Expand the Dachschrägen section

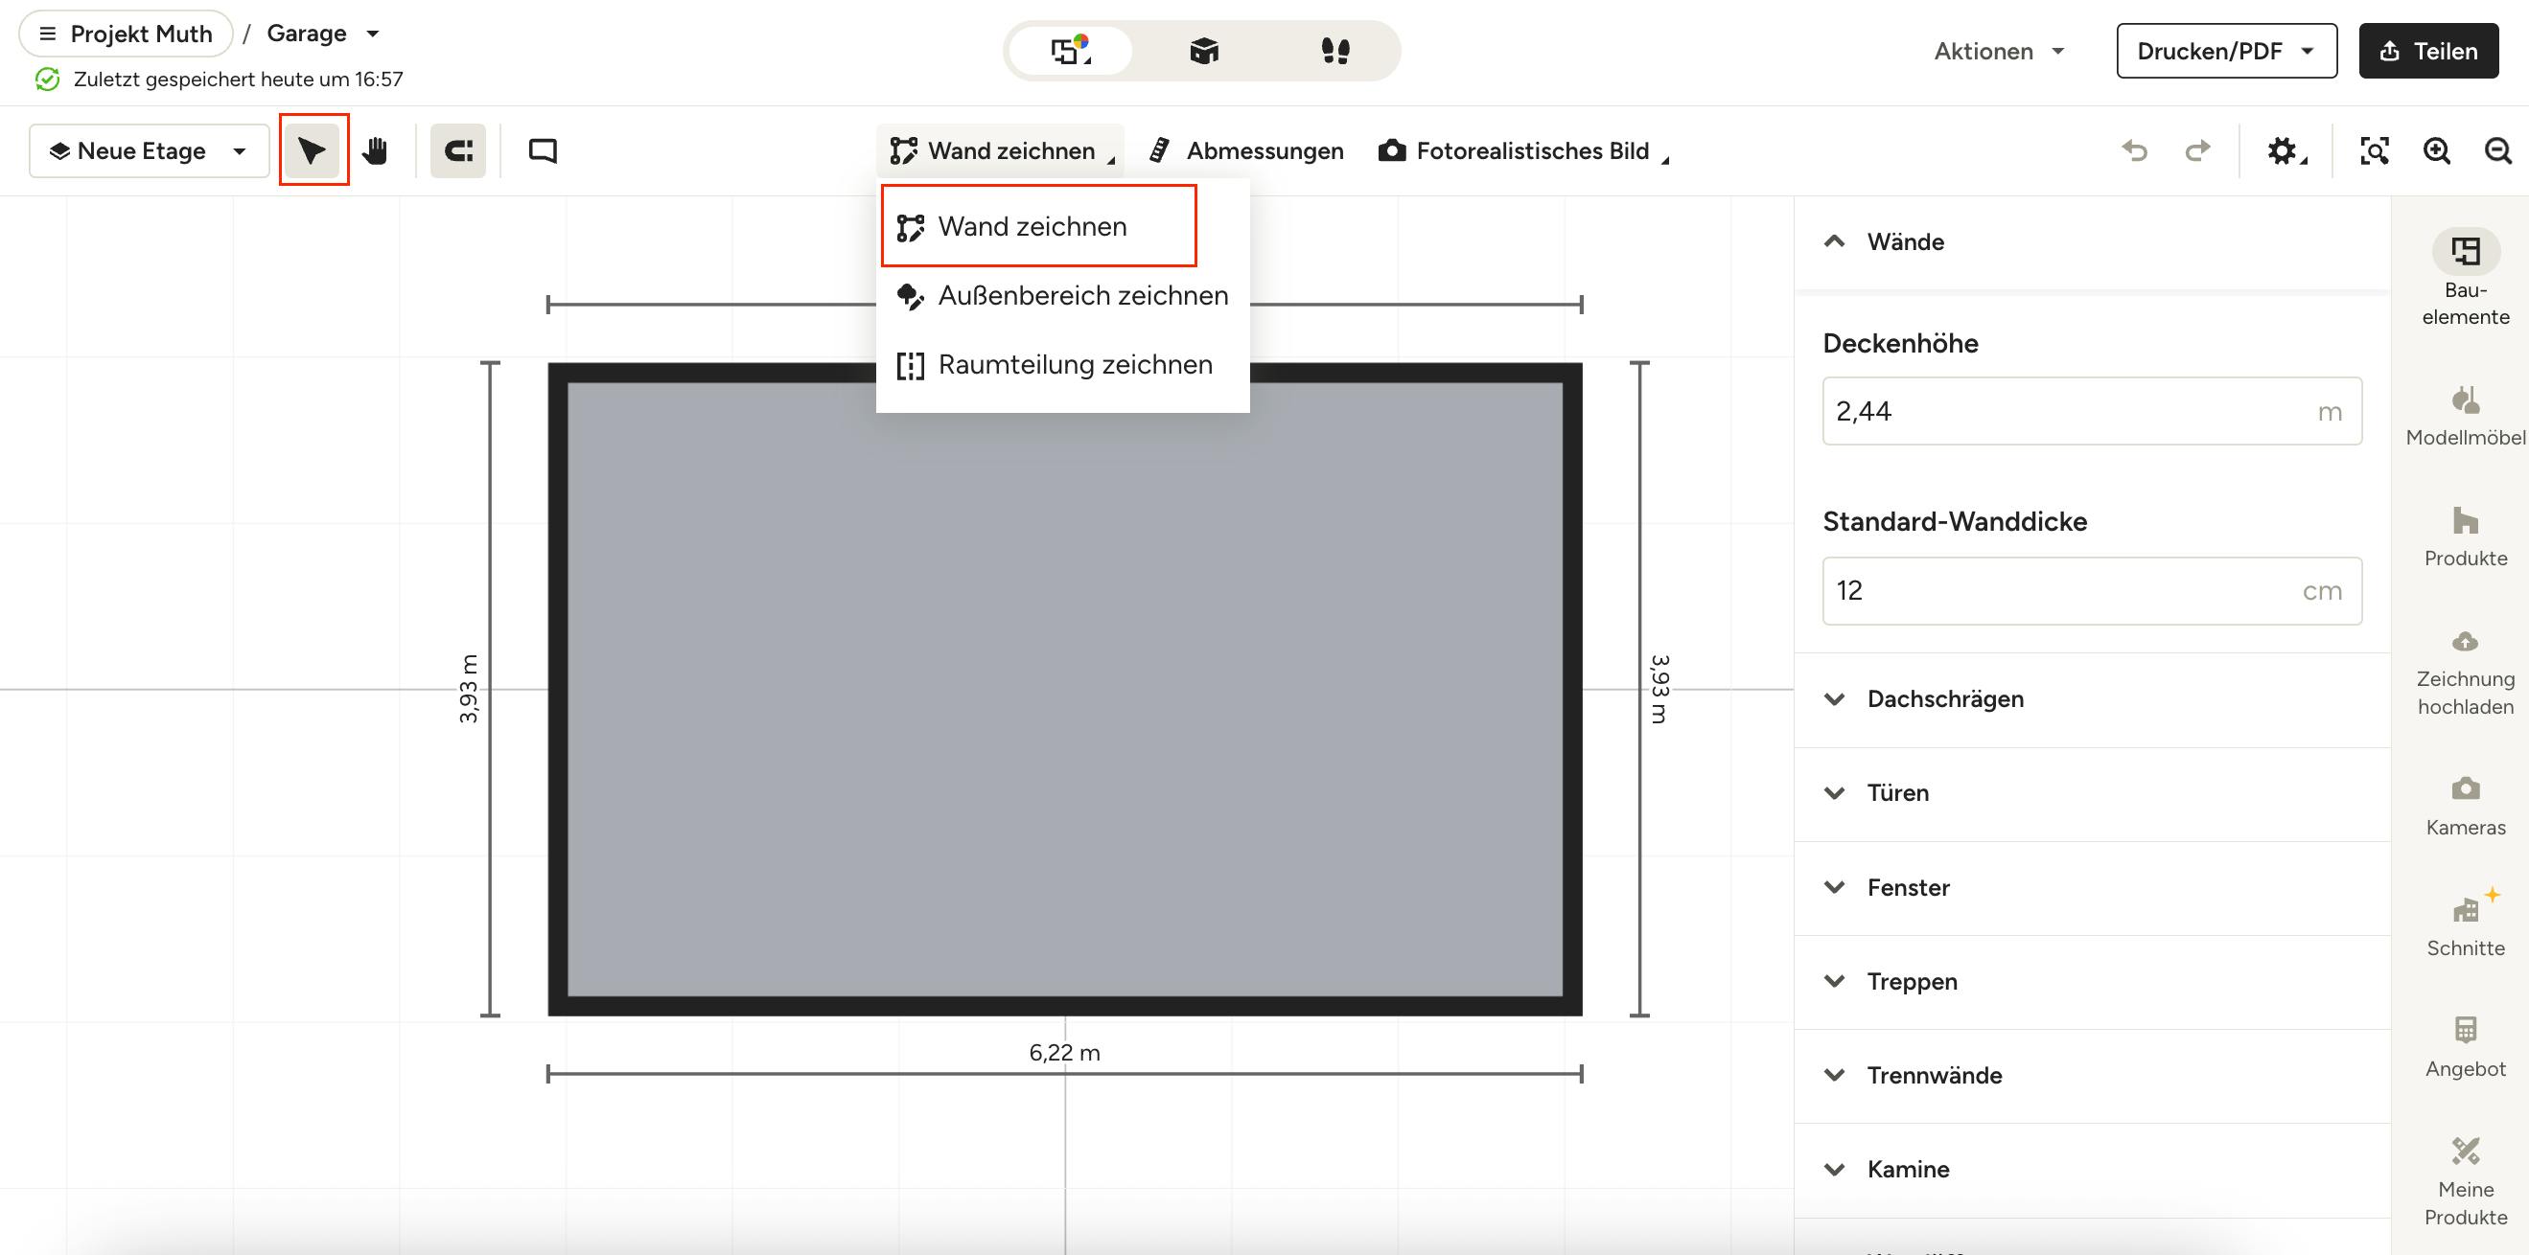point(2091,698)
